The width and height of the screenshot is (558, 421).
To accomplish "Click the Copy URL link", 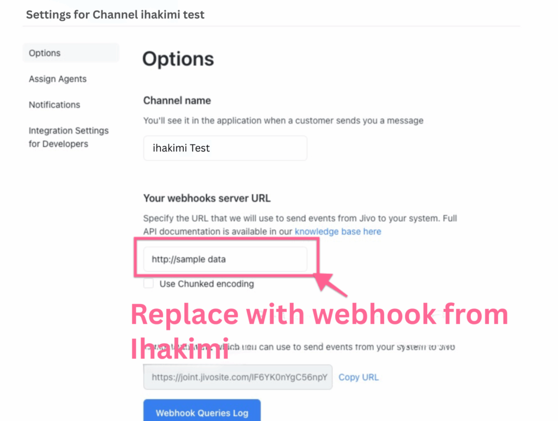I will pyautogui.click(x=359, y=377).
